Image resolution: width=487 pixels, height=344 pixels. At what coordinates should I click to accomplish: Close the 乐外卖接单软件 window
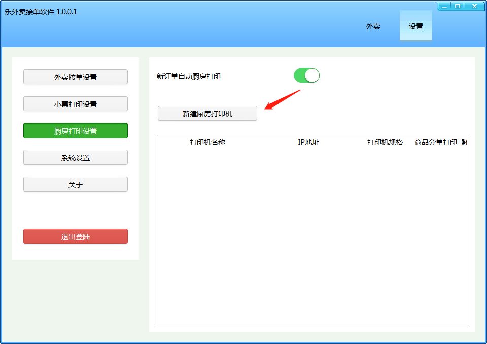coord(475,6)
